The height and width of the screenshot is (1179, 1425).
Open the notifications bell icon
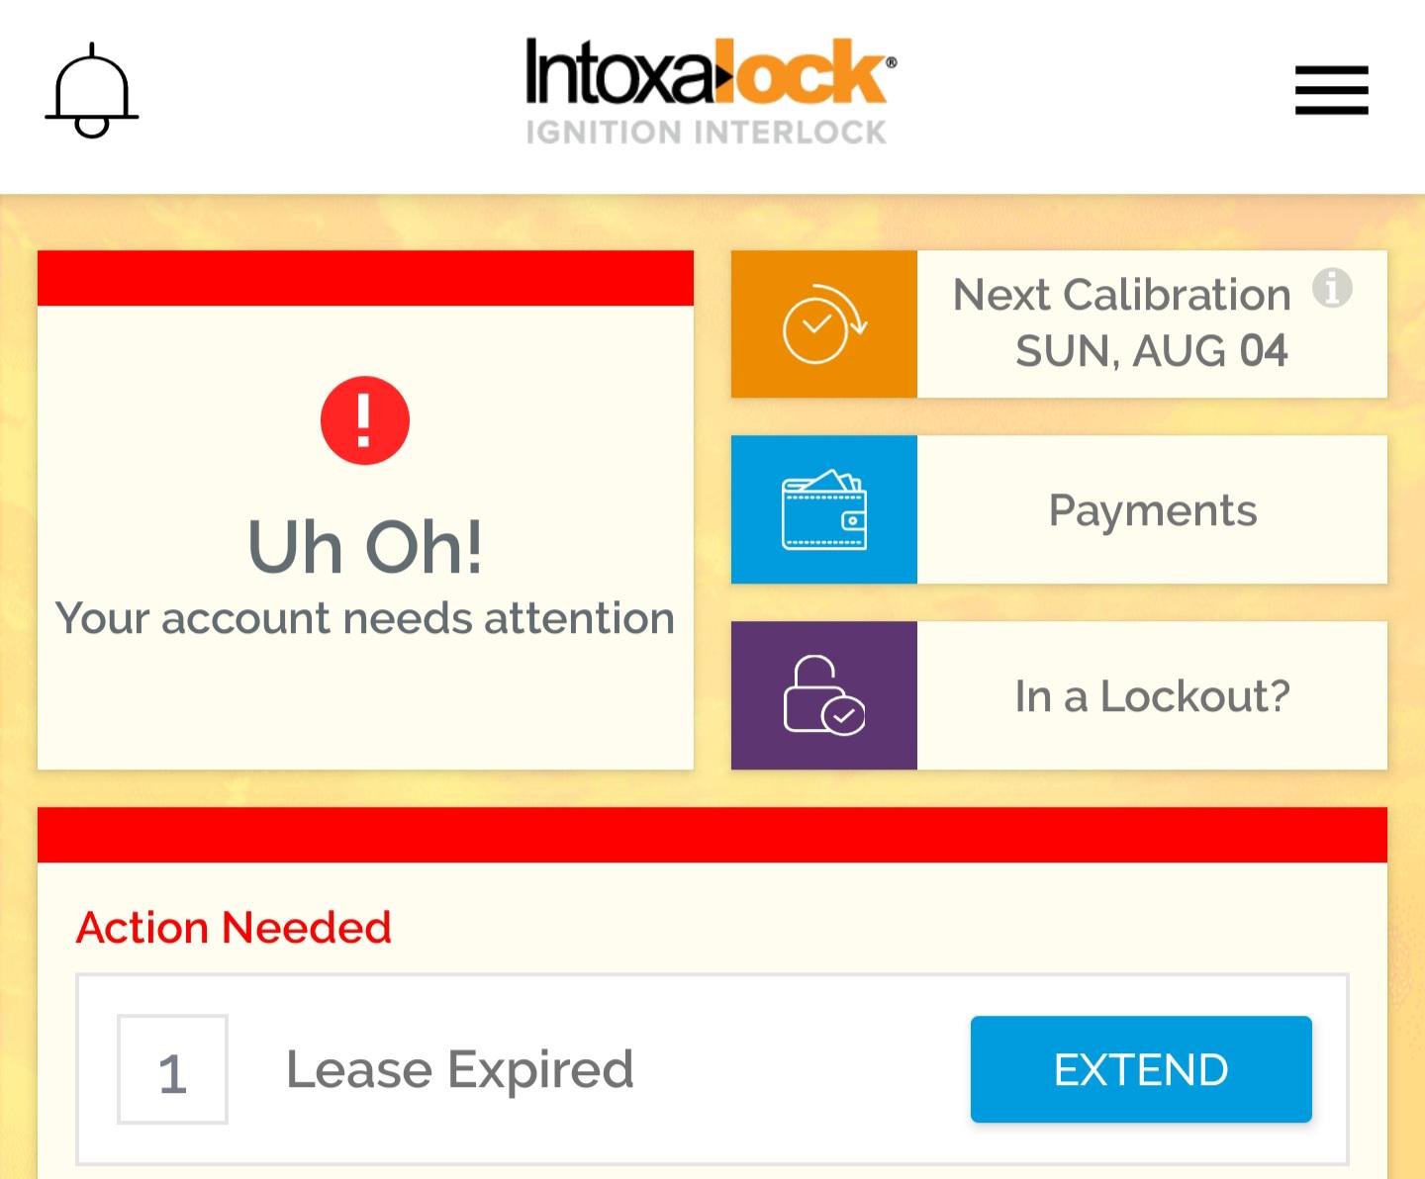click(91, 87)
